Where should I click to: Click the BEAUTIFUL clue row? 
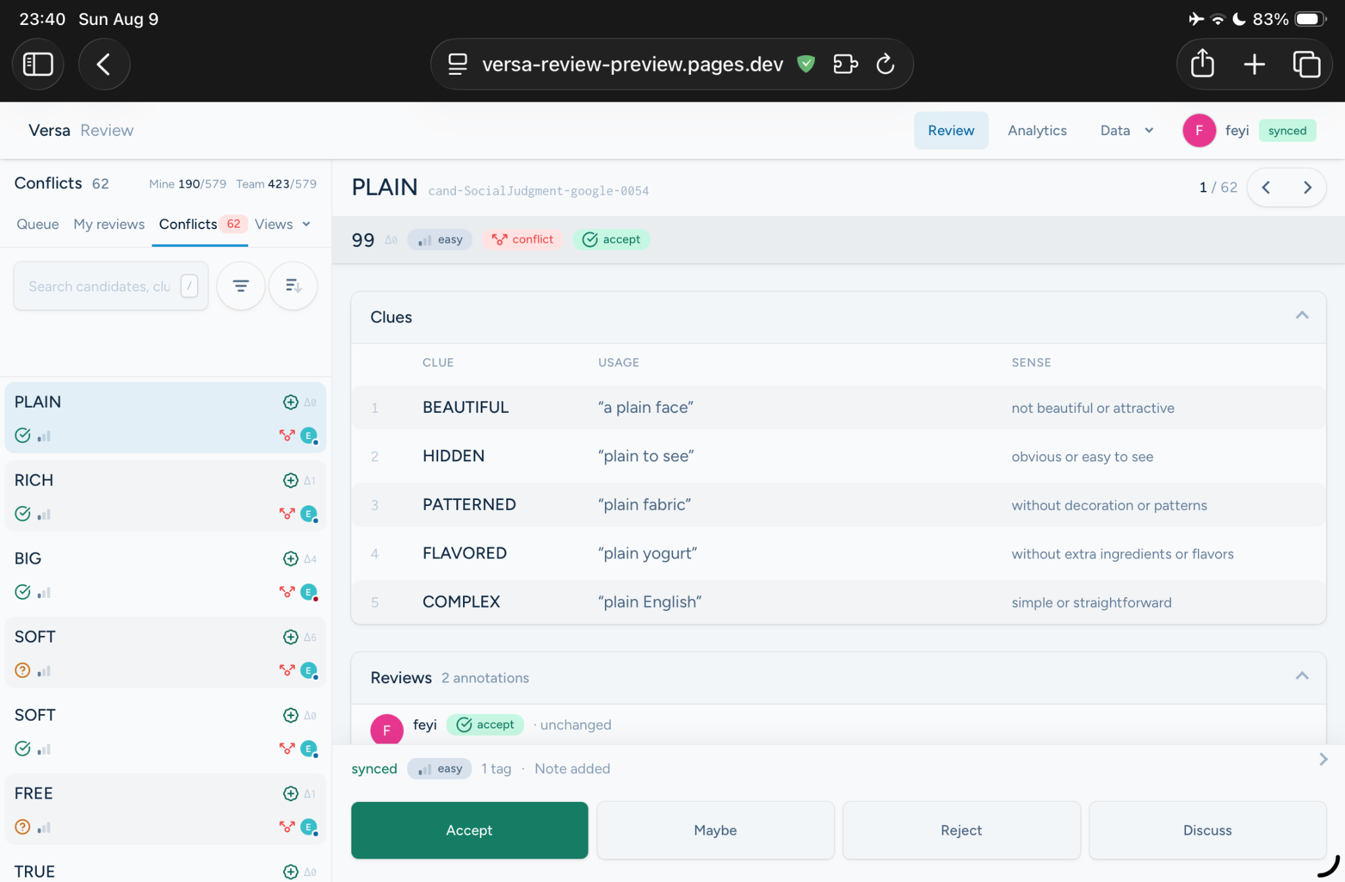[839, 408]
